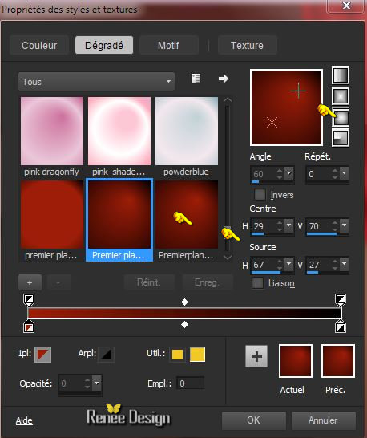
Task: Open the Tous category dropdown
Action: click(x=96, y=82)
